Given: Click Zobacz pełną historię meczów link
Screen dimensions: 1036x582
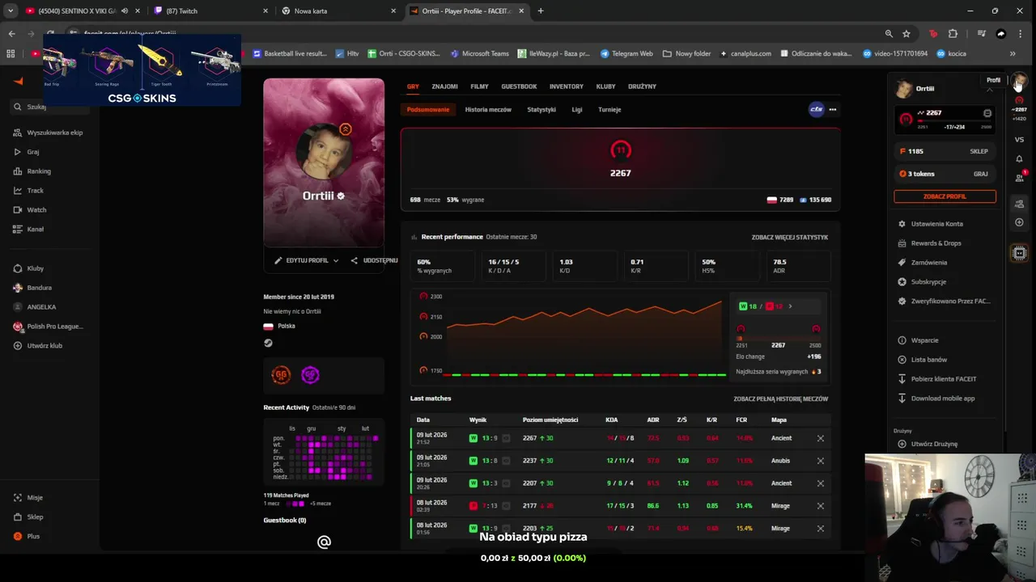Looking at the screenshot, I should pos(780,399).
